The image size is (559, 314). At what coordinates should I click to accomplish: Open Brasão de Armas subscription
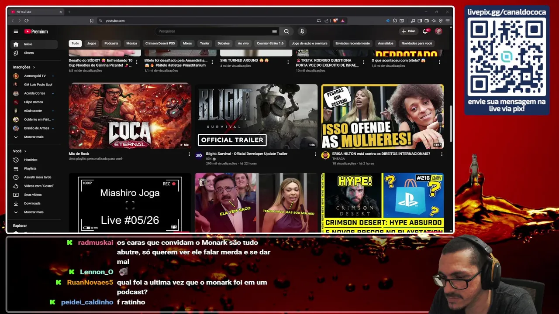(x=34, y=128)
